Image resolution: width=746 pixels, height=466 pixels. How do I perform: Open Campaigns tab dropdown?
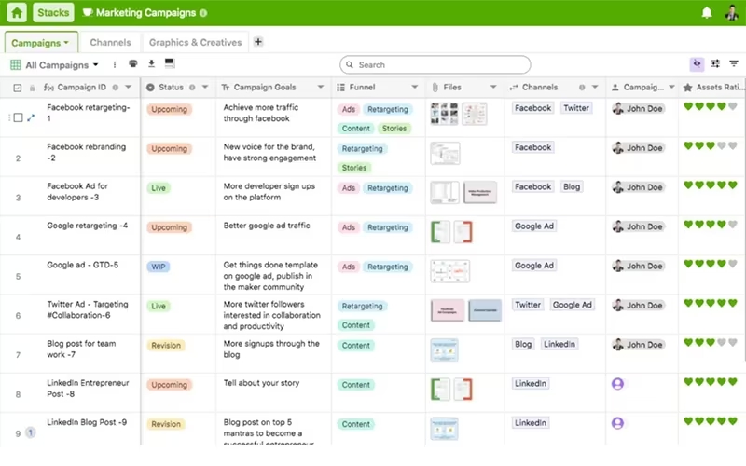(66, 43)
